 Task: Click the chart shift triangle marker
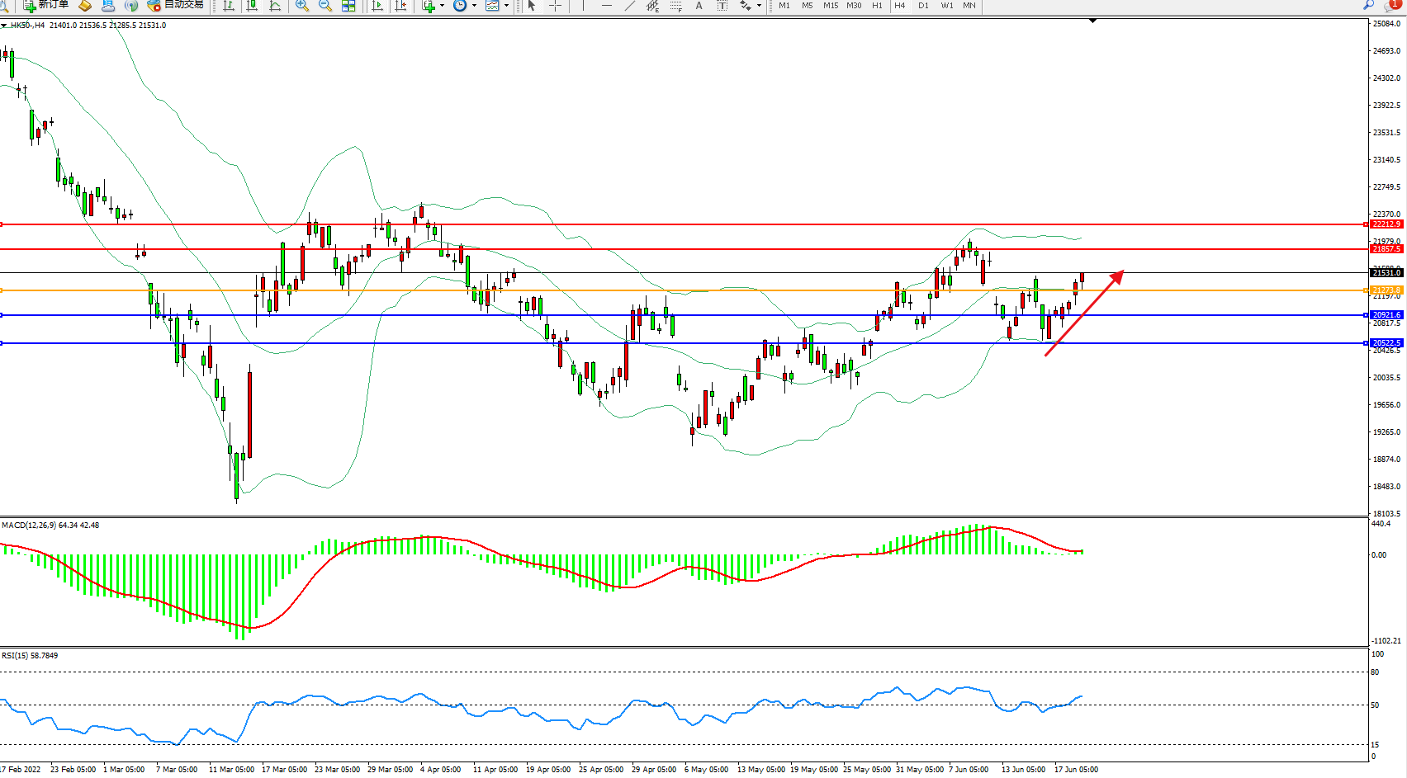point(1092,21)
